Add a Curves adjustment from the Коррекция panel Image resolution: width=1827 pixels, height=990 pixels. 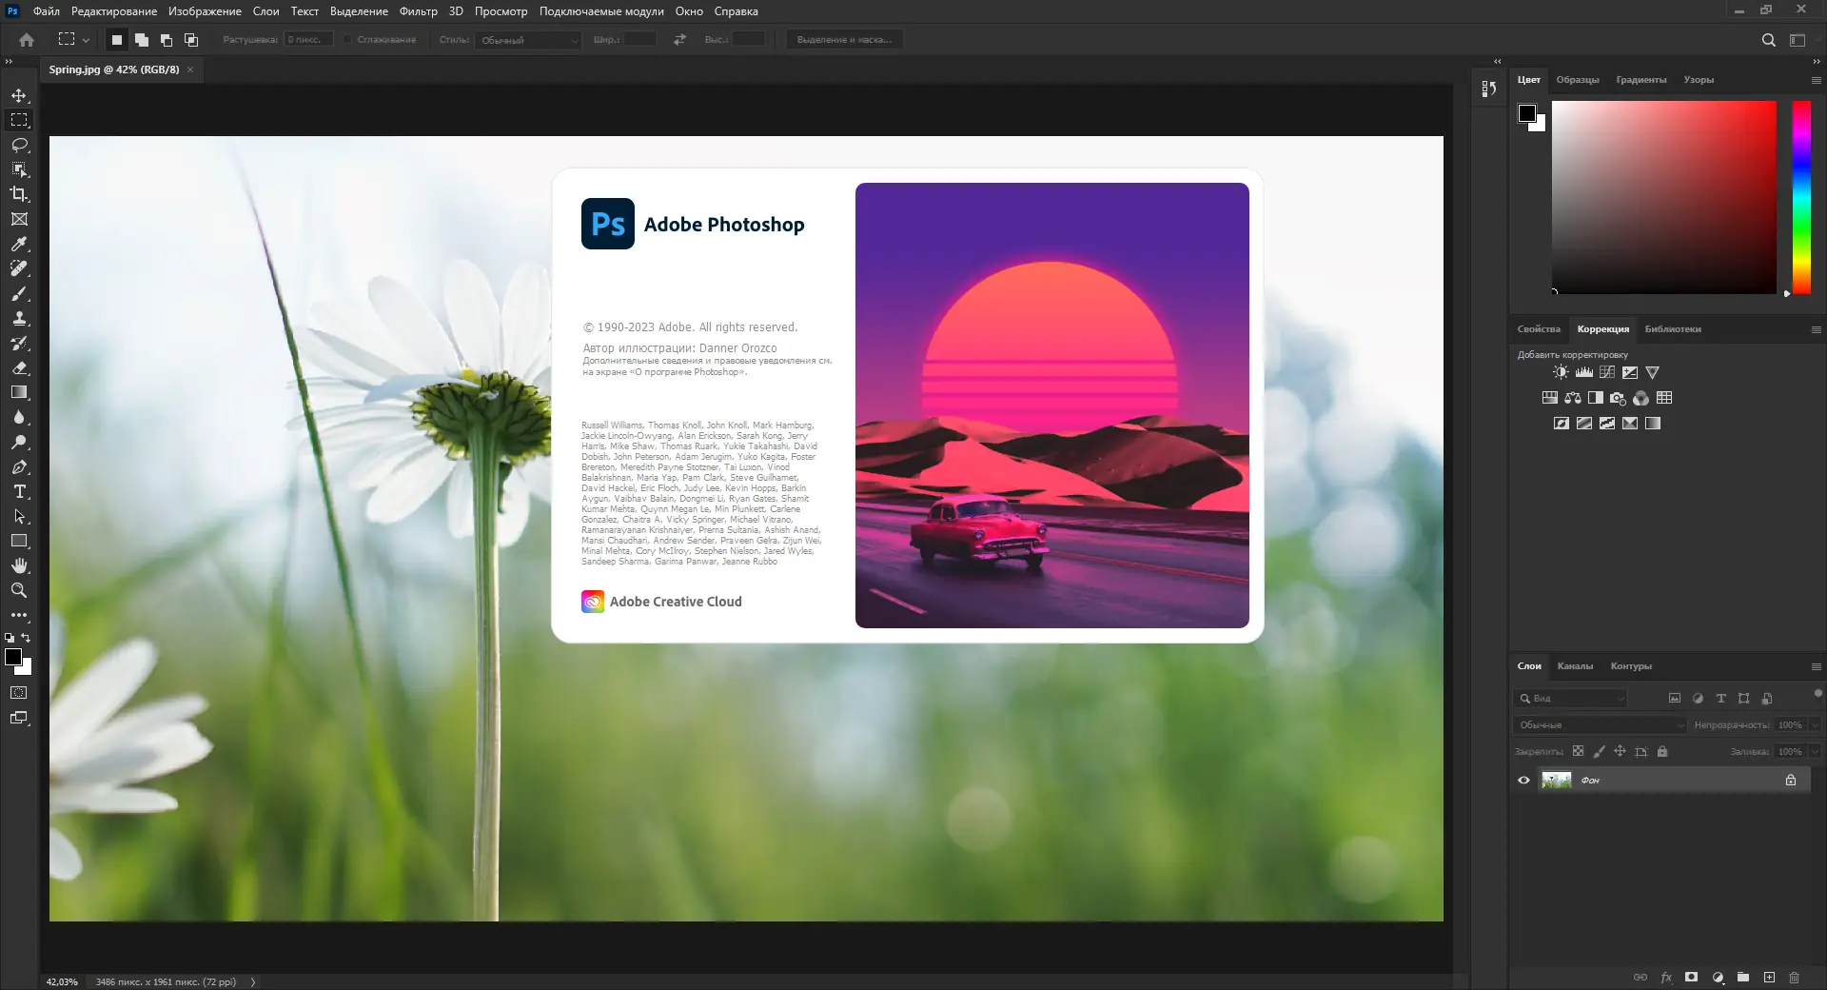point(1608,372)
